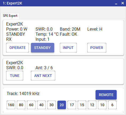Change the POWER level button

click(97, 48)
